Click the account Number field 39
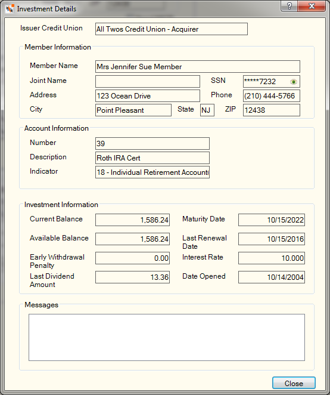 pyautogui.click(x=152, y=143)
